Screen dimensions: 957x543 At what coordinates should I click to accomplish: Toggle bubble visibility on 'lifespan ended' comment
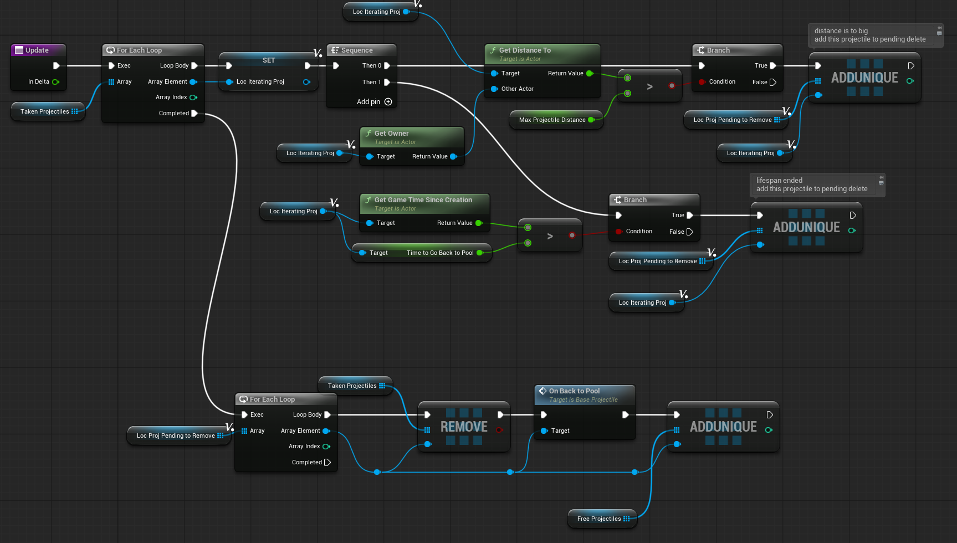pos(881,183)
